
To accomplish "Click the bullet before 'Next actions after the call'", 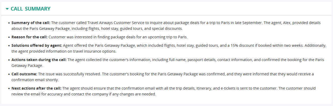I will click(x=9, y=89).
